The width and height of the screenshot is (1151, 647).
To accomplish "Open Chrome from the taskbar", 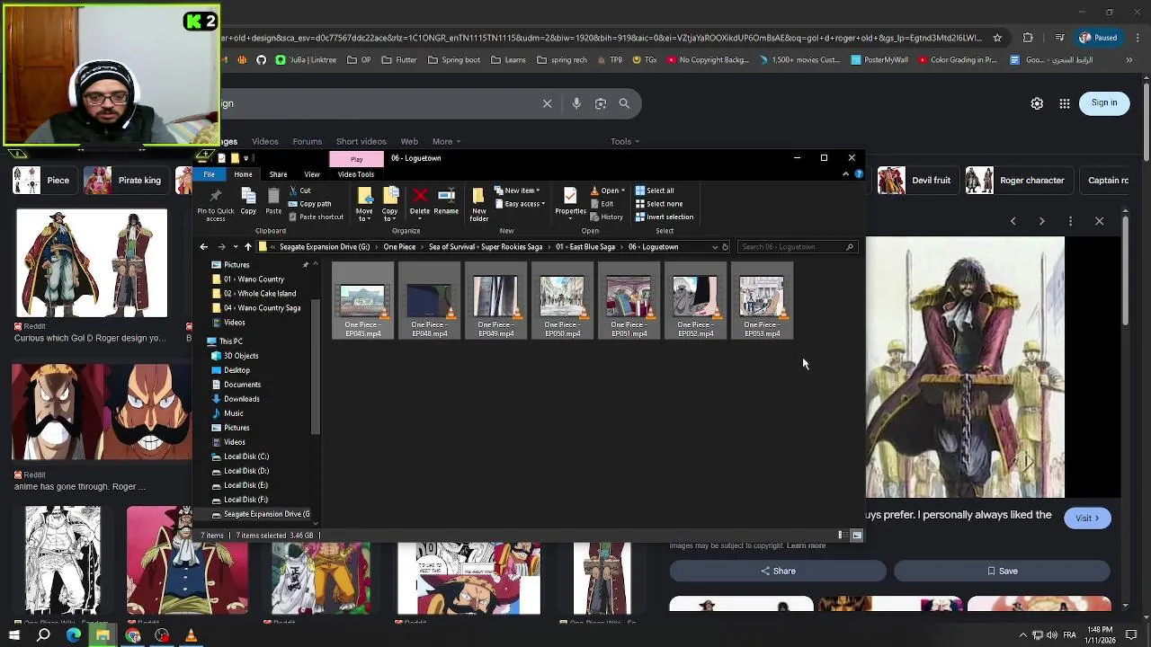I will pyautogui.click(x=133, y=636).
